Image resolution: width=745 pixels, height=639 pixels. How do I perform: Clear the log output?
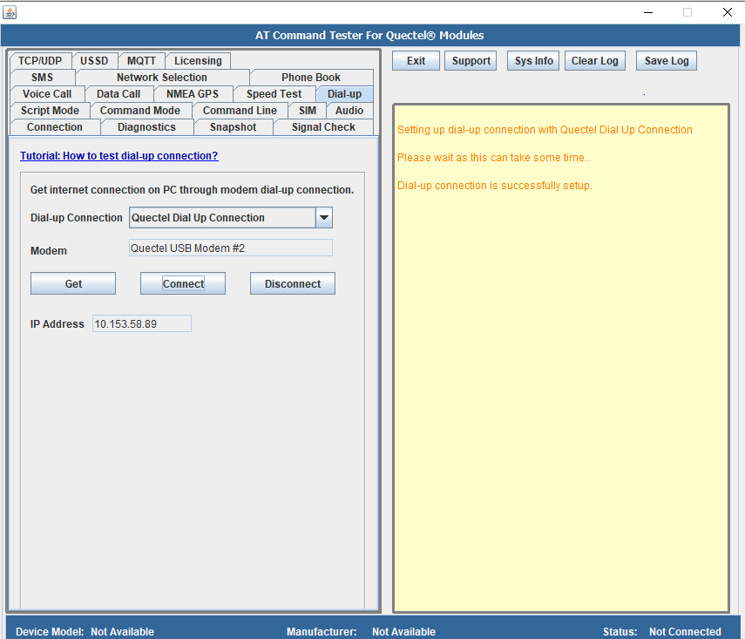coord(594,61)
